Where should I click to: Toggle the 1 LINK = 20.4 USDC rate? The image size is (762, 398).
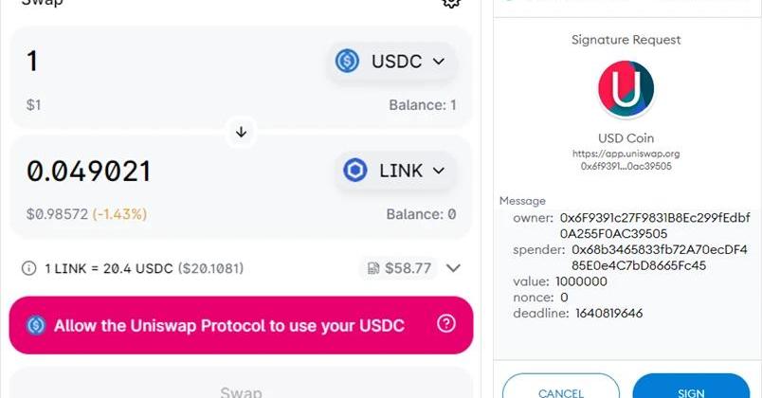144,268
